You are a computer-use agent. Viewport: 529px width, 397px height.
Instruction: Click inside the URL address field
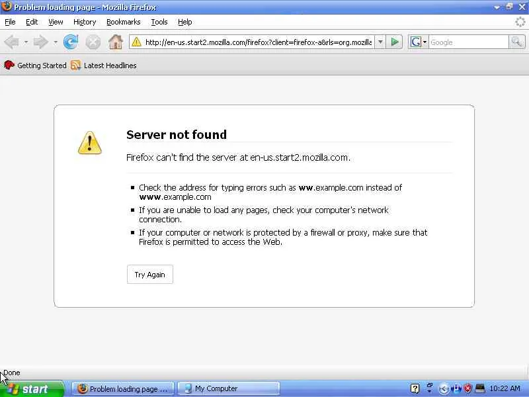click(x=258, y=42)
